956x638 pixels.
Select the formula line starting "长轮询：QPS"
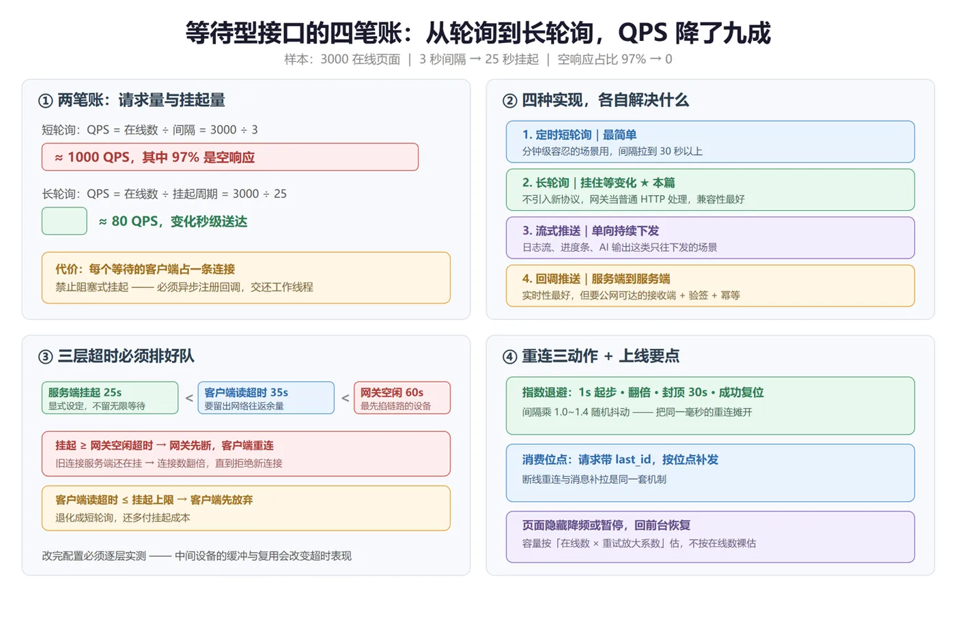(x=164, y=194)
